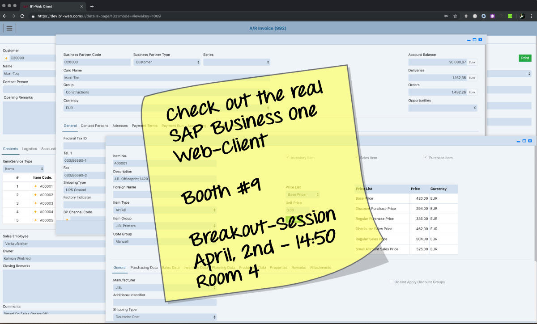Bookmark the page with the star icon
This screenshot has width=537, height=324.
[x=455, y=16]
